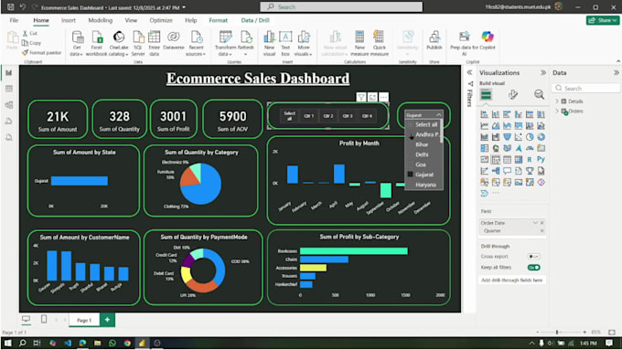
Task: Click the Refresh icon in ribbon
Action: click(x=245, y=37)
